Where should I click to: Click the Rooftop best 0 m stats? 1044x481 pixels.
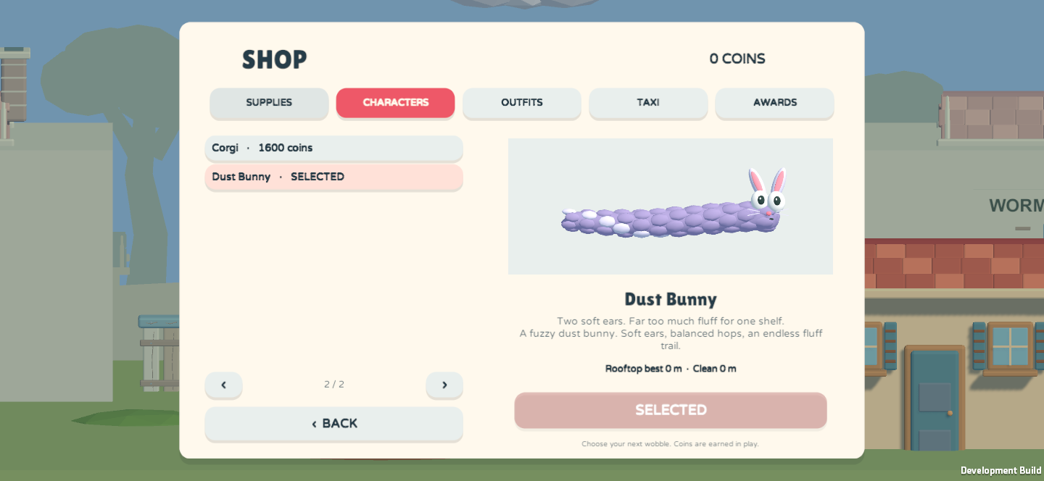pyautogui.click(x=671, y=369)
